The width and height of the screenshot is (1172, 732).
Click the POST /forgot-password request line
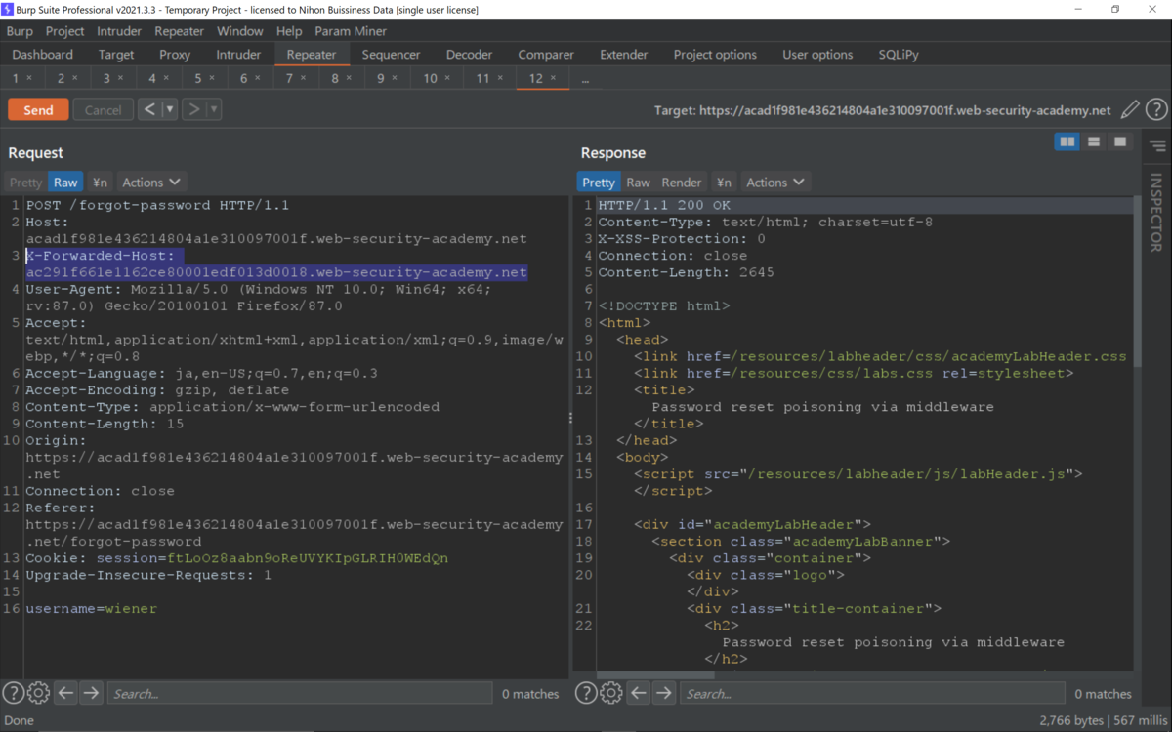[x=157, y=206]
